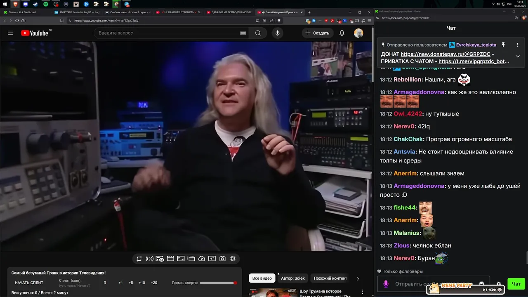The height and width of the screenshot is (297, 528).
Task: Click the dotted-top window icon in player tools
Action: (x=191, y=259)
